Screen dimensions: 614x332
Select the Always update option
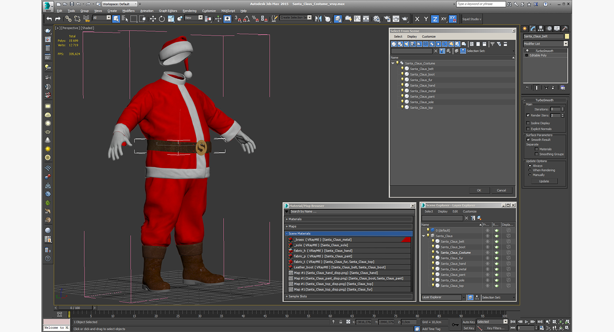tap(530, 166)
